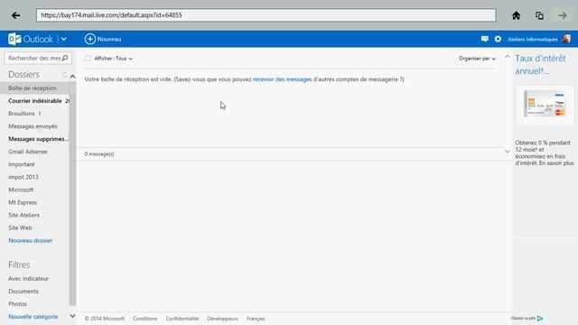578x325 pixels.
Task: Tick the select all messages checkbox
Action: (x=88, y=58)
